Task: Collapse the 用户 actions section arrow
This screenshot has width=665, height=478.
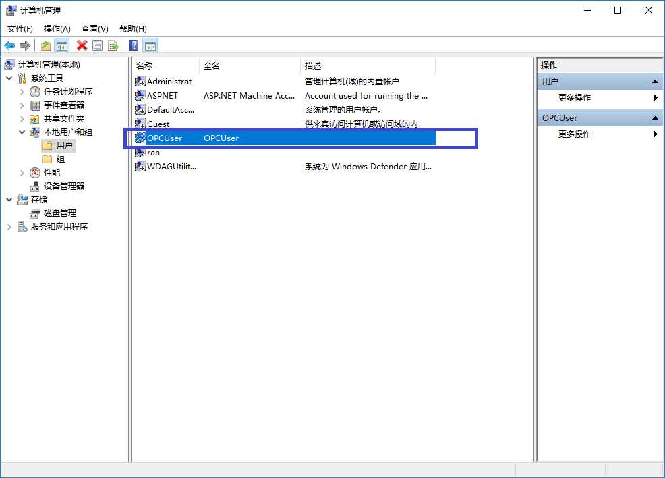Action: click(x=655, y=81)
